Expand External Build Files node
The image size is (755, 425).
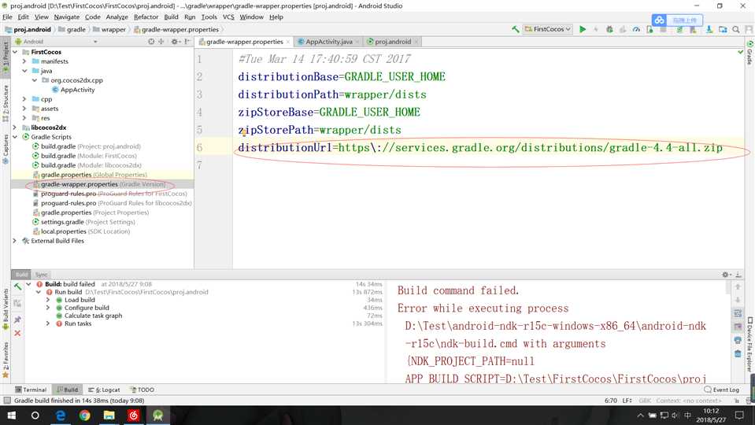[15, 241]
